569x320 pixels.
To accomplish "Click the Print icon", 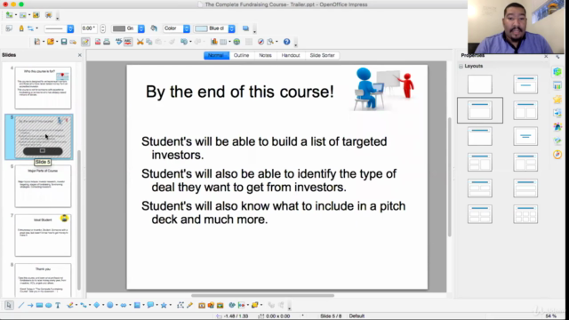I will coord(107,42).
